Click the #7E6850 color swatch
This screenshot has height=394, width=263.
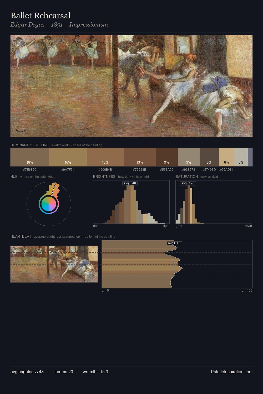click(x=30, y=157)
